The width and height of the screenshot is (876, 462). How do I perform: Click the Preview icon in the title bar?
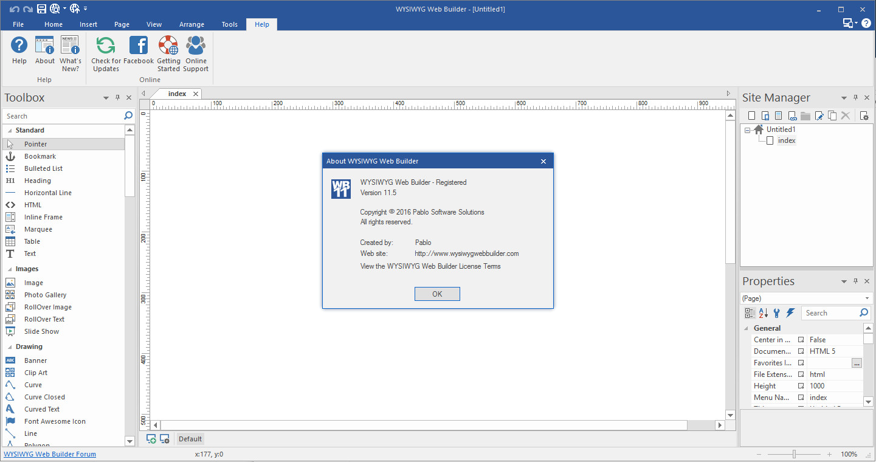(55, 9)
